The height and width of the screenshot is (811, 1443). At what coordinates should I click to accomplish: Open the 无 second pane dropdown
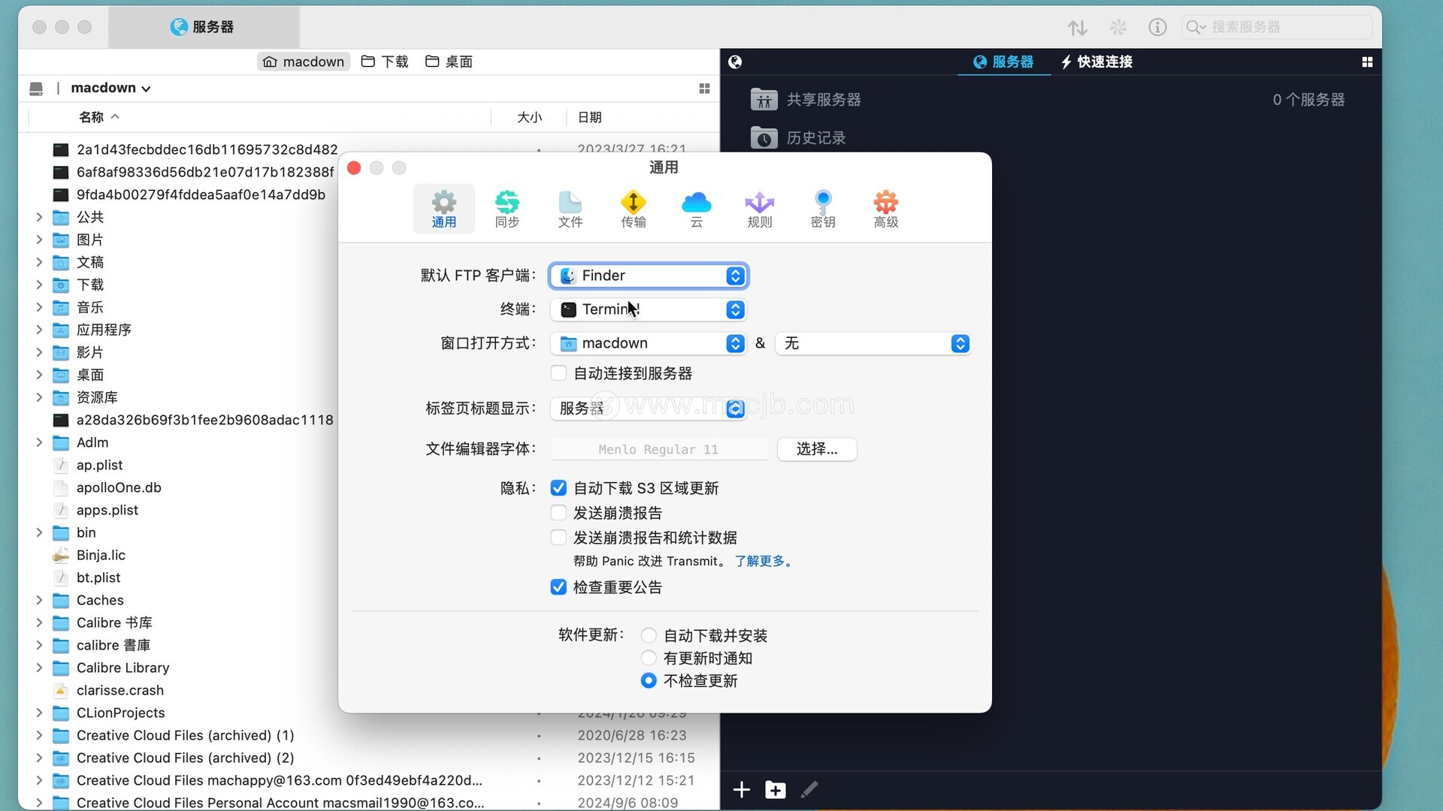pyautogui.click(x=873, y=343)
